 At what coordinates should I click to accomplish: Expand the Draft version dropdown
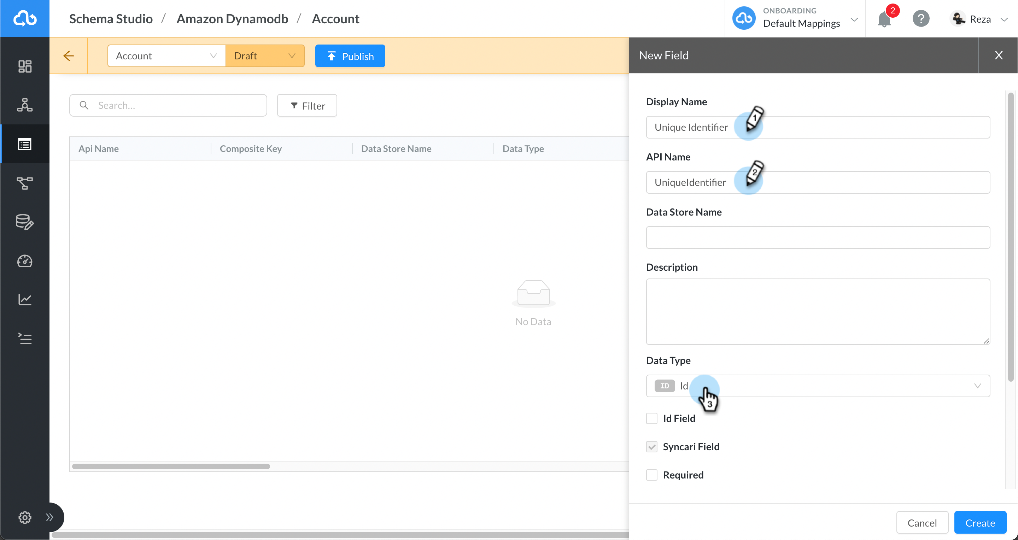pyautogui.click(x=264, y=56)
